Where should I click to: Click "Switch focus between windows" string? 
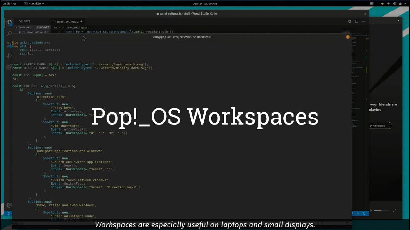click(x=80, y=180)
